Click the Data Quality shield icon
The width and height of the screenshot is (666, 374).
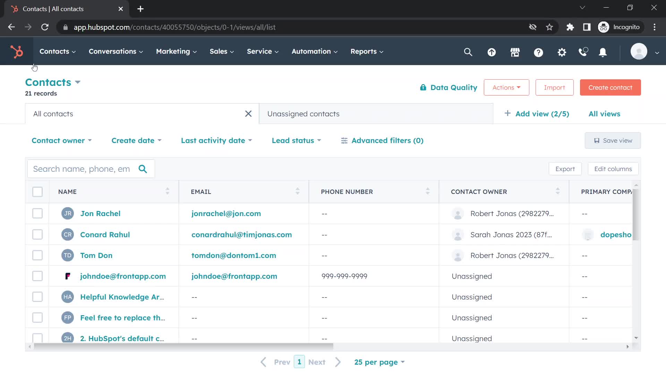(422, 87)
